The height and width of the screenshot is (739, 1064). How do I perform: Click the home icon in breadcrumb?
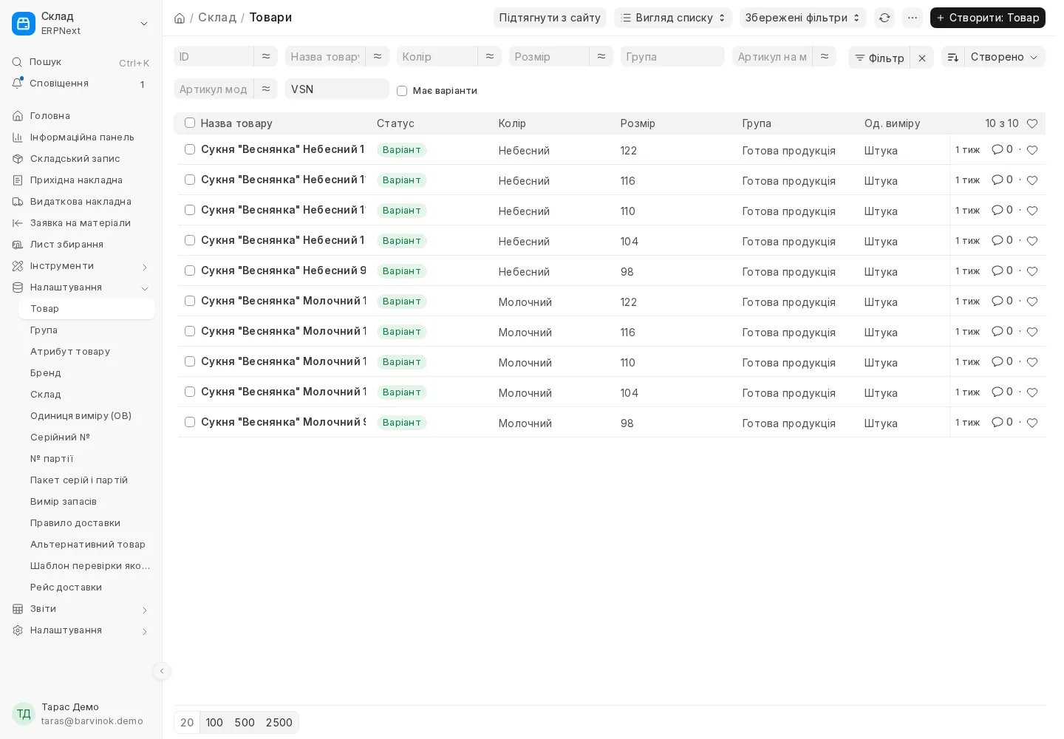point(180,18)
